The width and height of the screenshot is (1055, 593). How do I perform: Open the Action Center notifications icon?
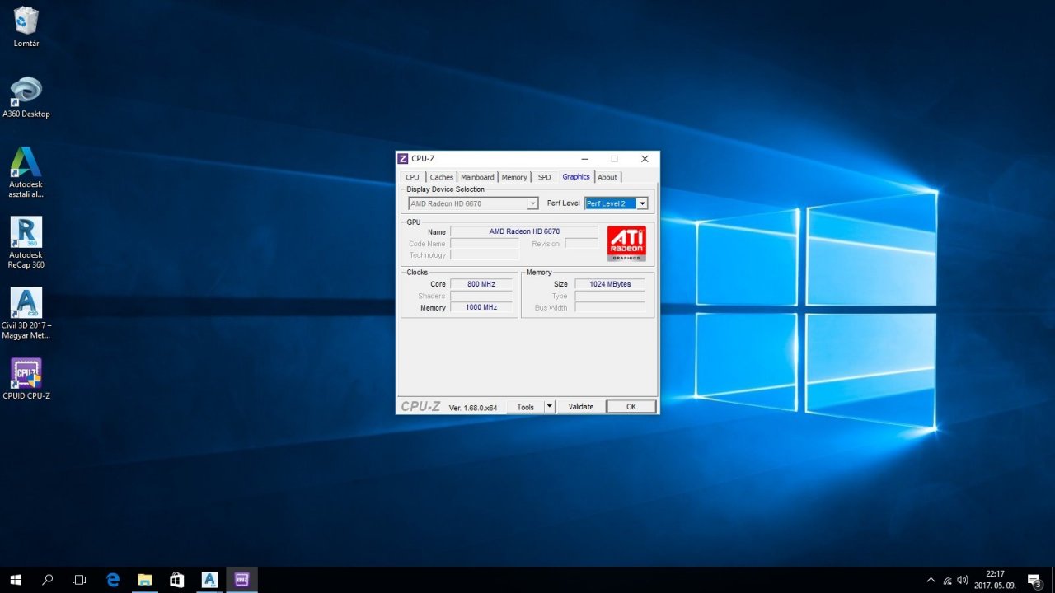pyautogui.click(x=1034, y=580)
